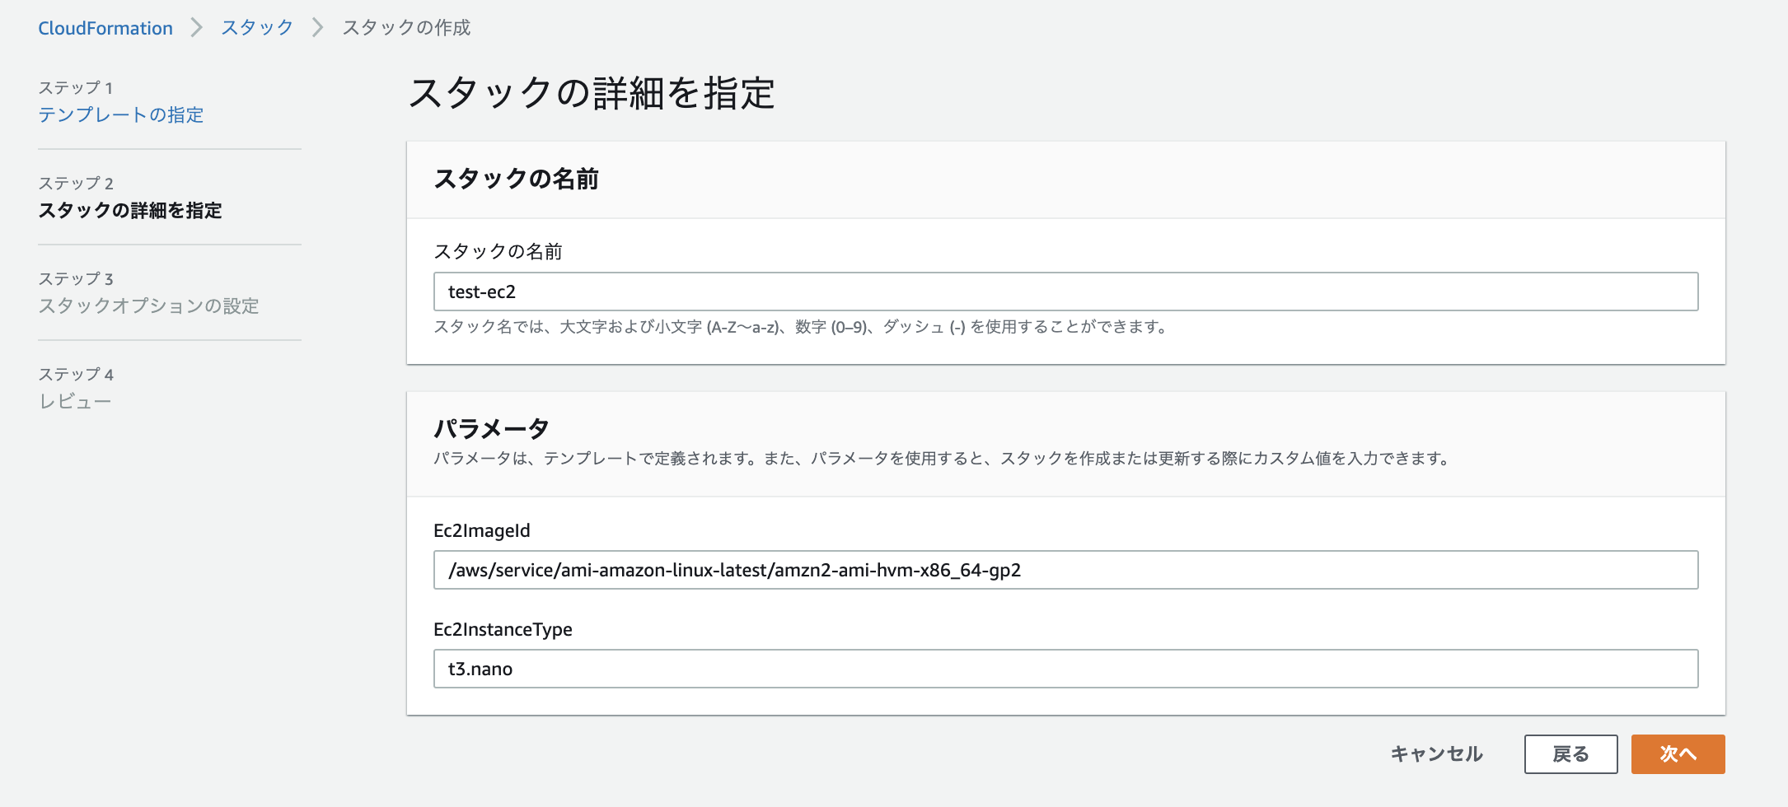The width and height of the screenshot is (1788, 807).
Task: Click the first breadcrumb chevron separator
Action: (196, 28)
